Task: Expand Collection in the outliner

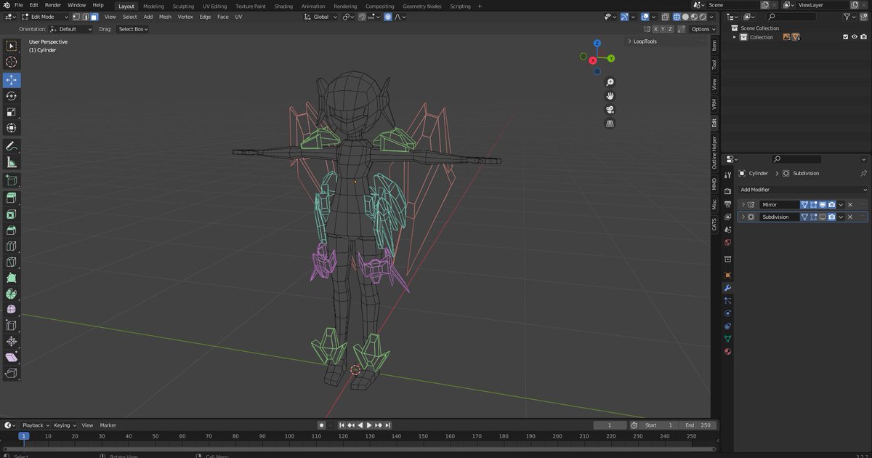Action: [x=735, y=37]
